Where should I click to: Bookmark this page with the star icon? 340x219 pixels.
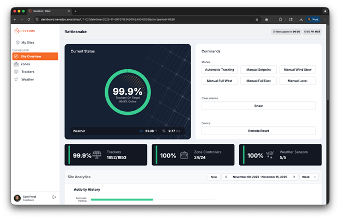click(x=257, y=19)
